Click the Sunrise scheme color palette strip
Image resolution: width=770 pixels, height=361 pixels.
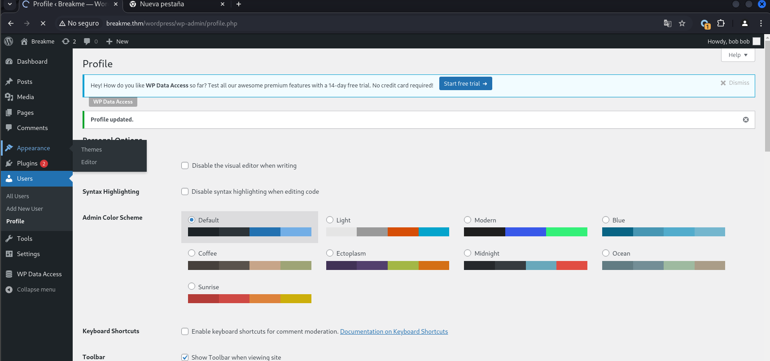click(x=249, y=299)
